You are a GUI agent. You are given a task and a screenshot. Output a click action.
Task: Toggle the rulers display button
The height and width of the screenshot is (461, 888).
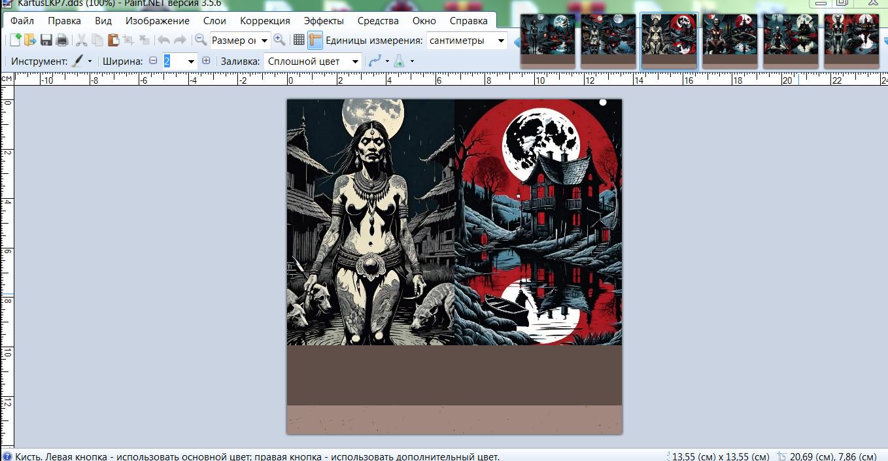pos(315,40)
